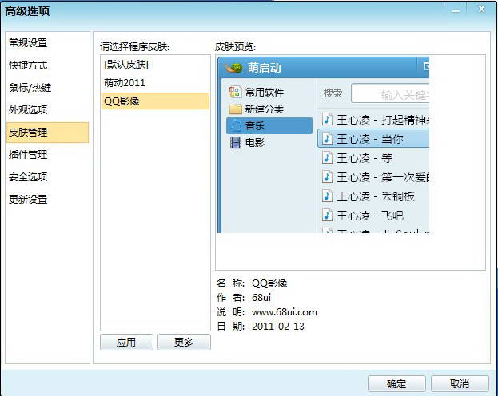Screen dimensions: 498x396
Task: Cancel with the 取消 button
Action: click(460, 383)
